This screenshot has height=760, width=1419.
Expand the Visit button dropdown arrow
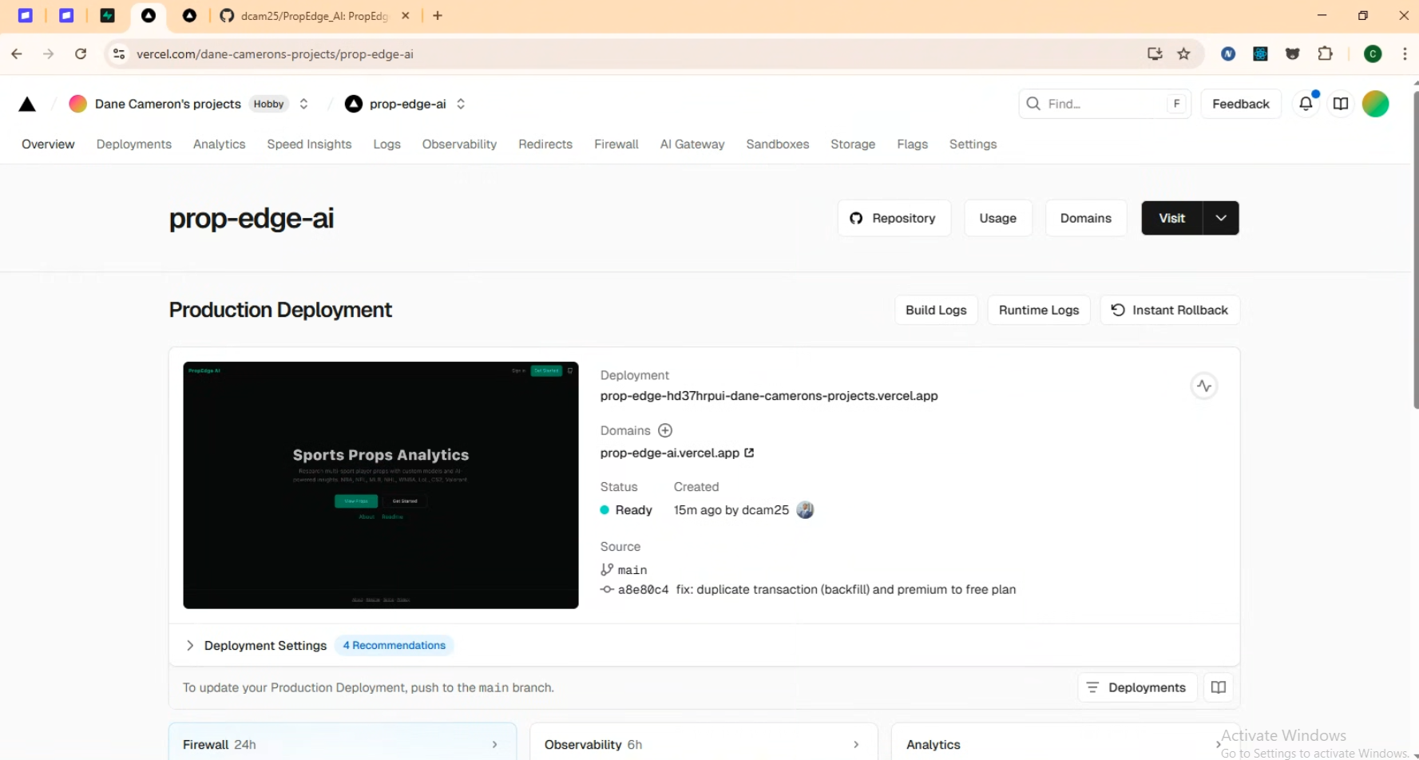(x=1221, y=219)
